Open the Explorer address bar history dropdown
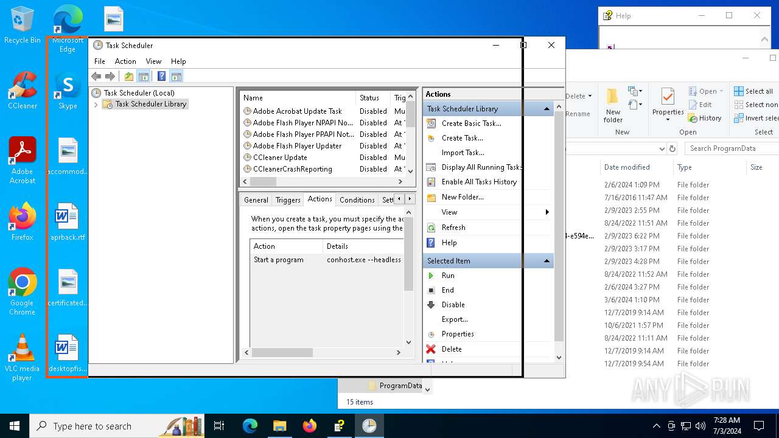The width and height of the screenshot is (779, 438). pyautogui.click(x=662, y=148)
